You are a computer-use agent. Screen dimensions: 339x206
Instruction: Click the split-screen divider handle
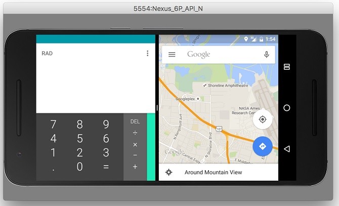click(x=157, y=108)
